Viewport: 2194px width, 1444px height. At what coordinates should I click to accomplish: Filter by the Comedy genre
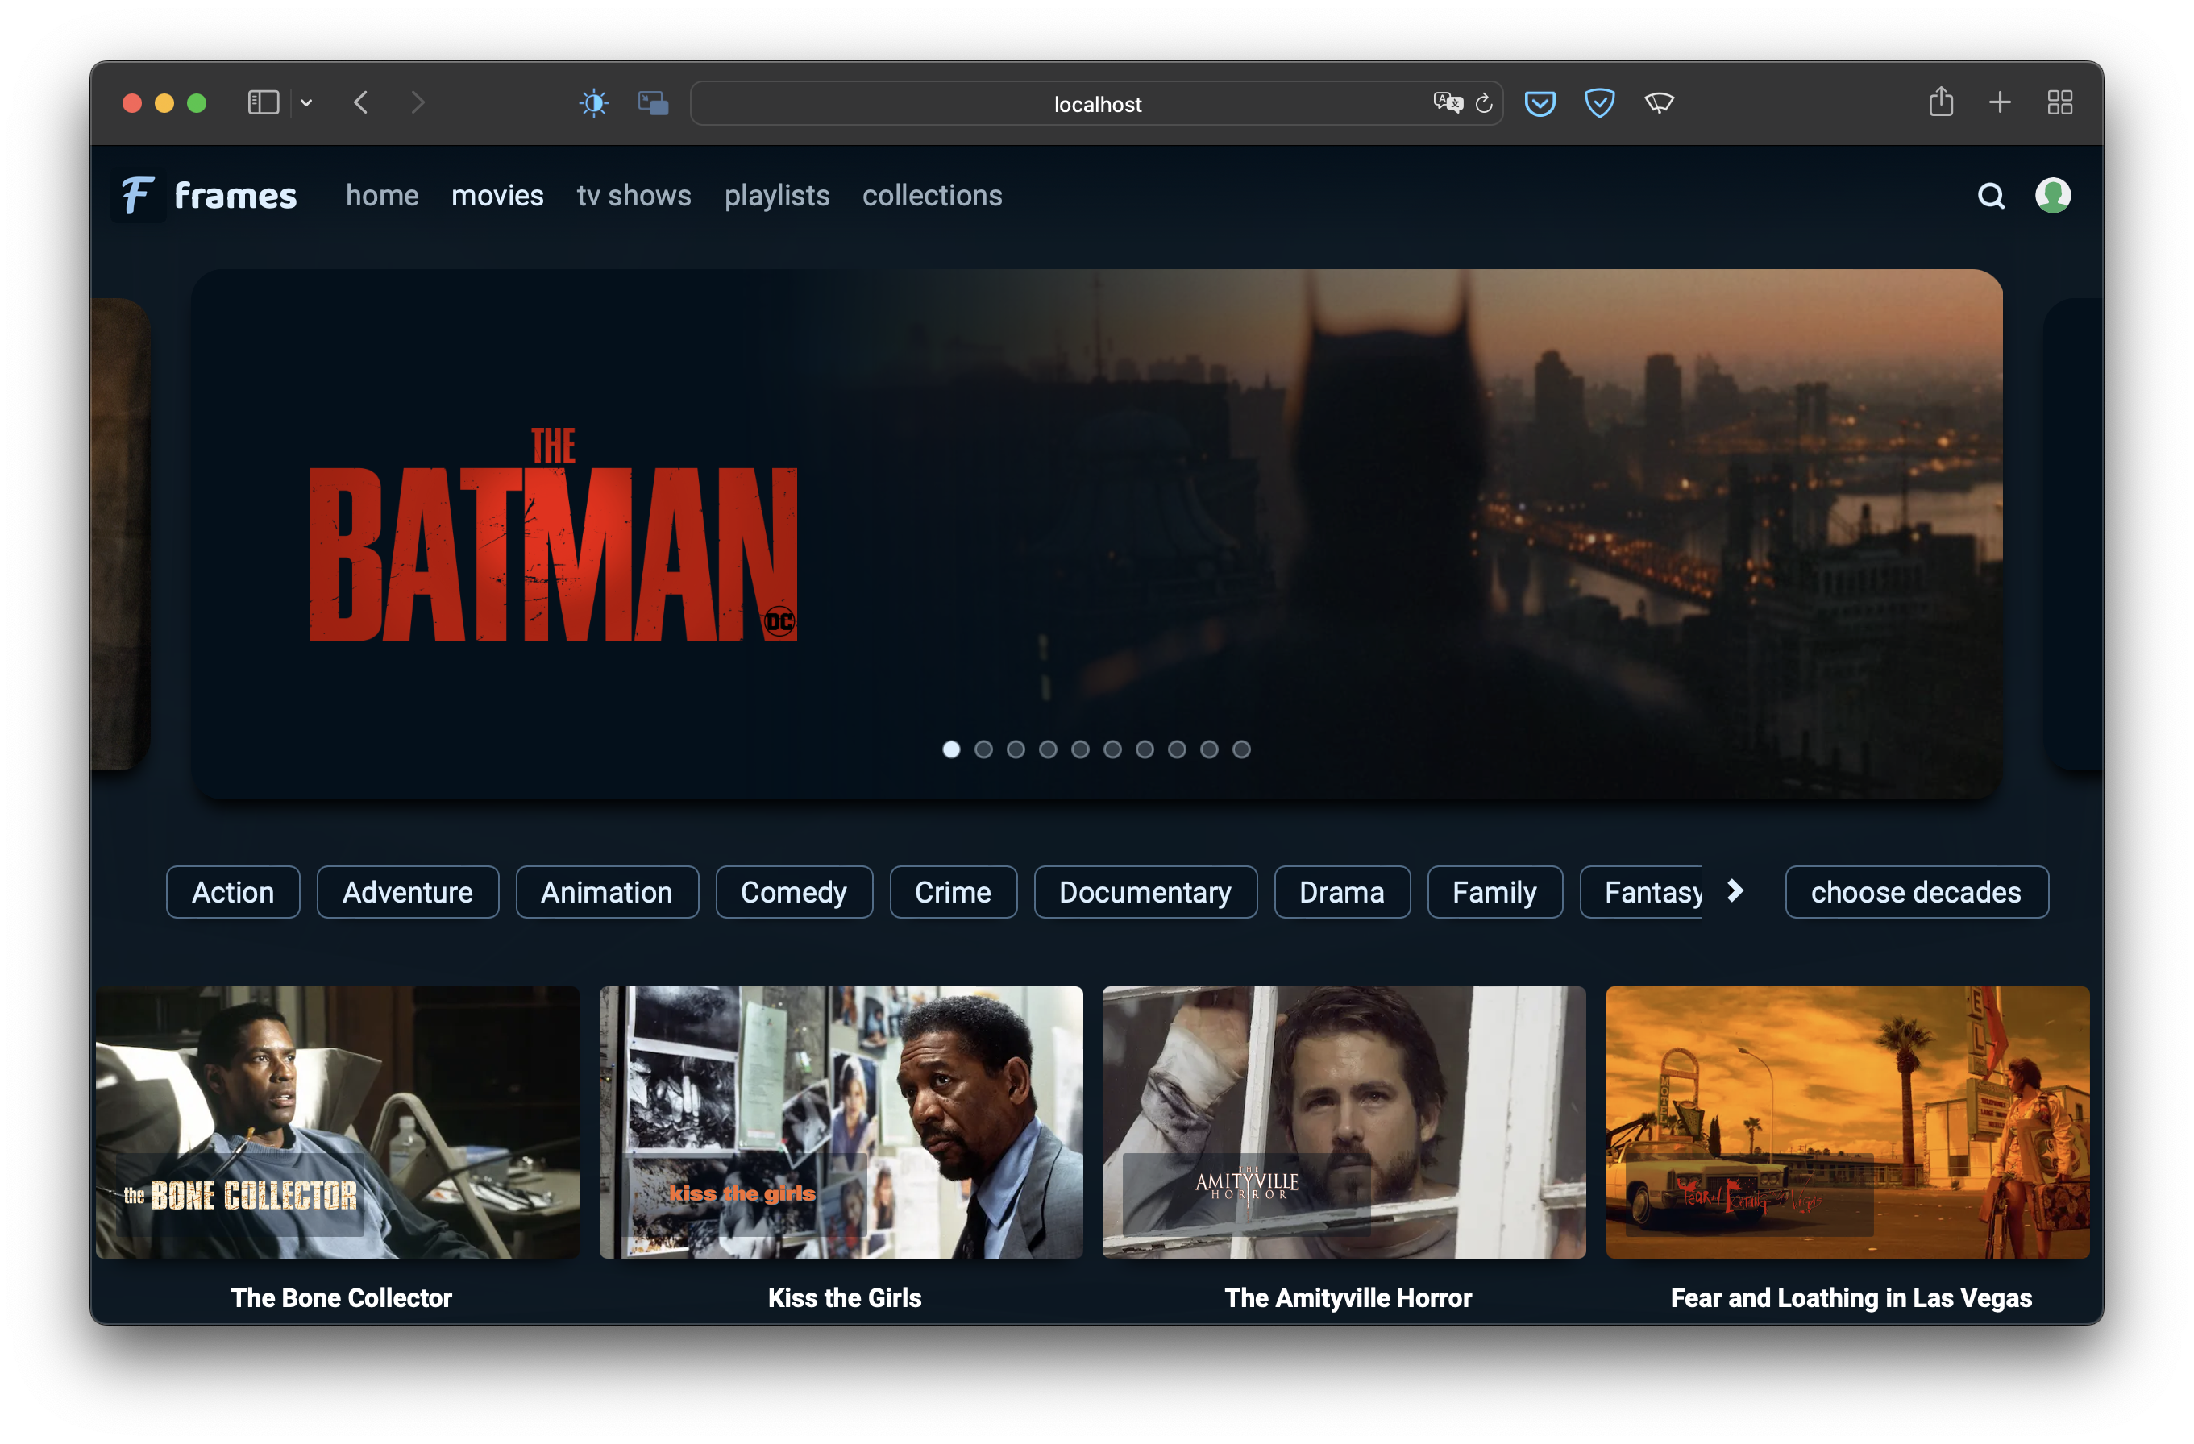pyautogui.click(x=793, y=892)
